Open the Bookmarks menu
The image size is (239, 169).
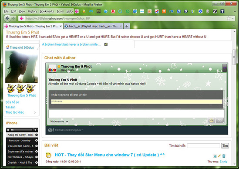pyautogui.click(x=47, y=11)
